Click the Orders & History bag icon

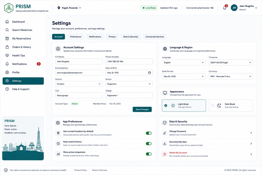click(x=7, y=47)
